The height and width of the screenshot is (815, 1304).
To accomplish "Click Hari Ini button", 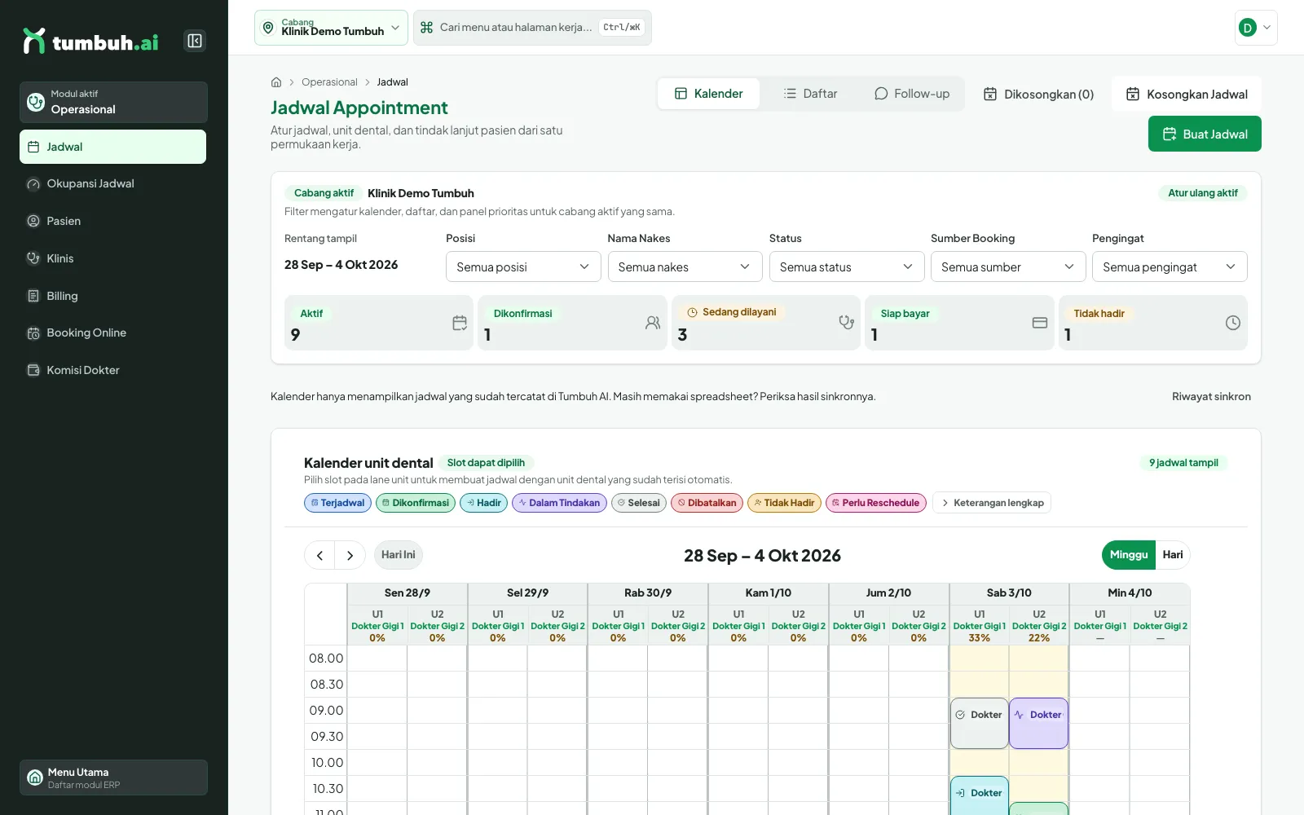I will (x=399, y=555).
